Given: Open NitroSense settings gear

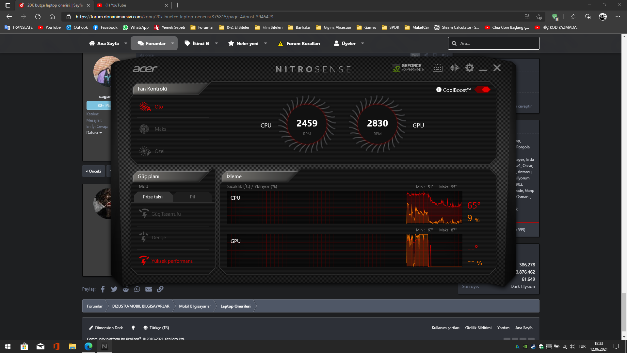Looking at the screenshot, I should [470, 68].
